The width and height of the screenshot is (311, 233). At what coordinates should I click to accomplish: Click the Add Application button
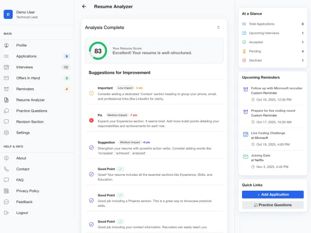(273, 195)
